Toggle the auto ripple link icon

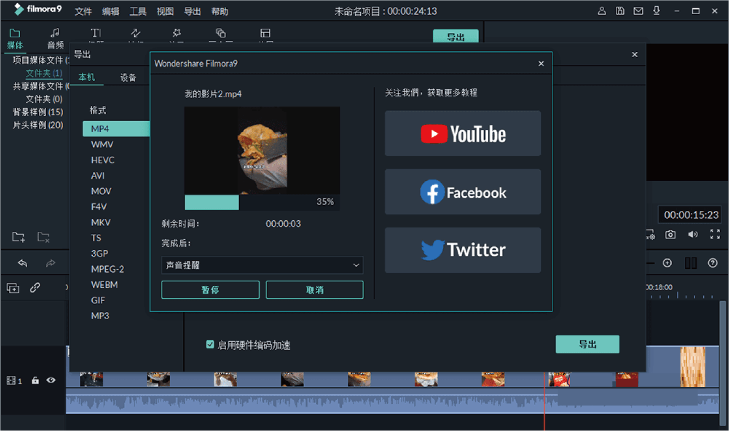(35, 288)
